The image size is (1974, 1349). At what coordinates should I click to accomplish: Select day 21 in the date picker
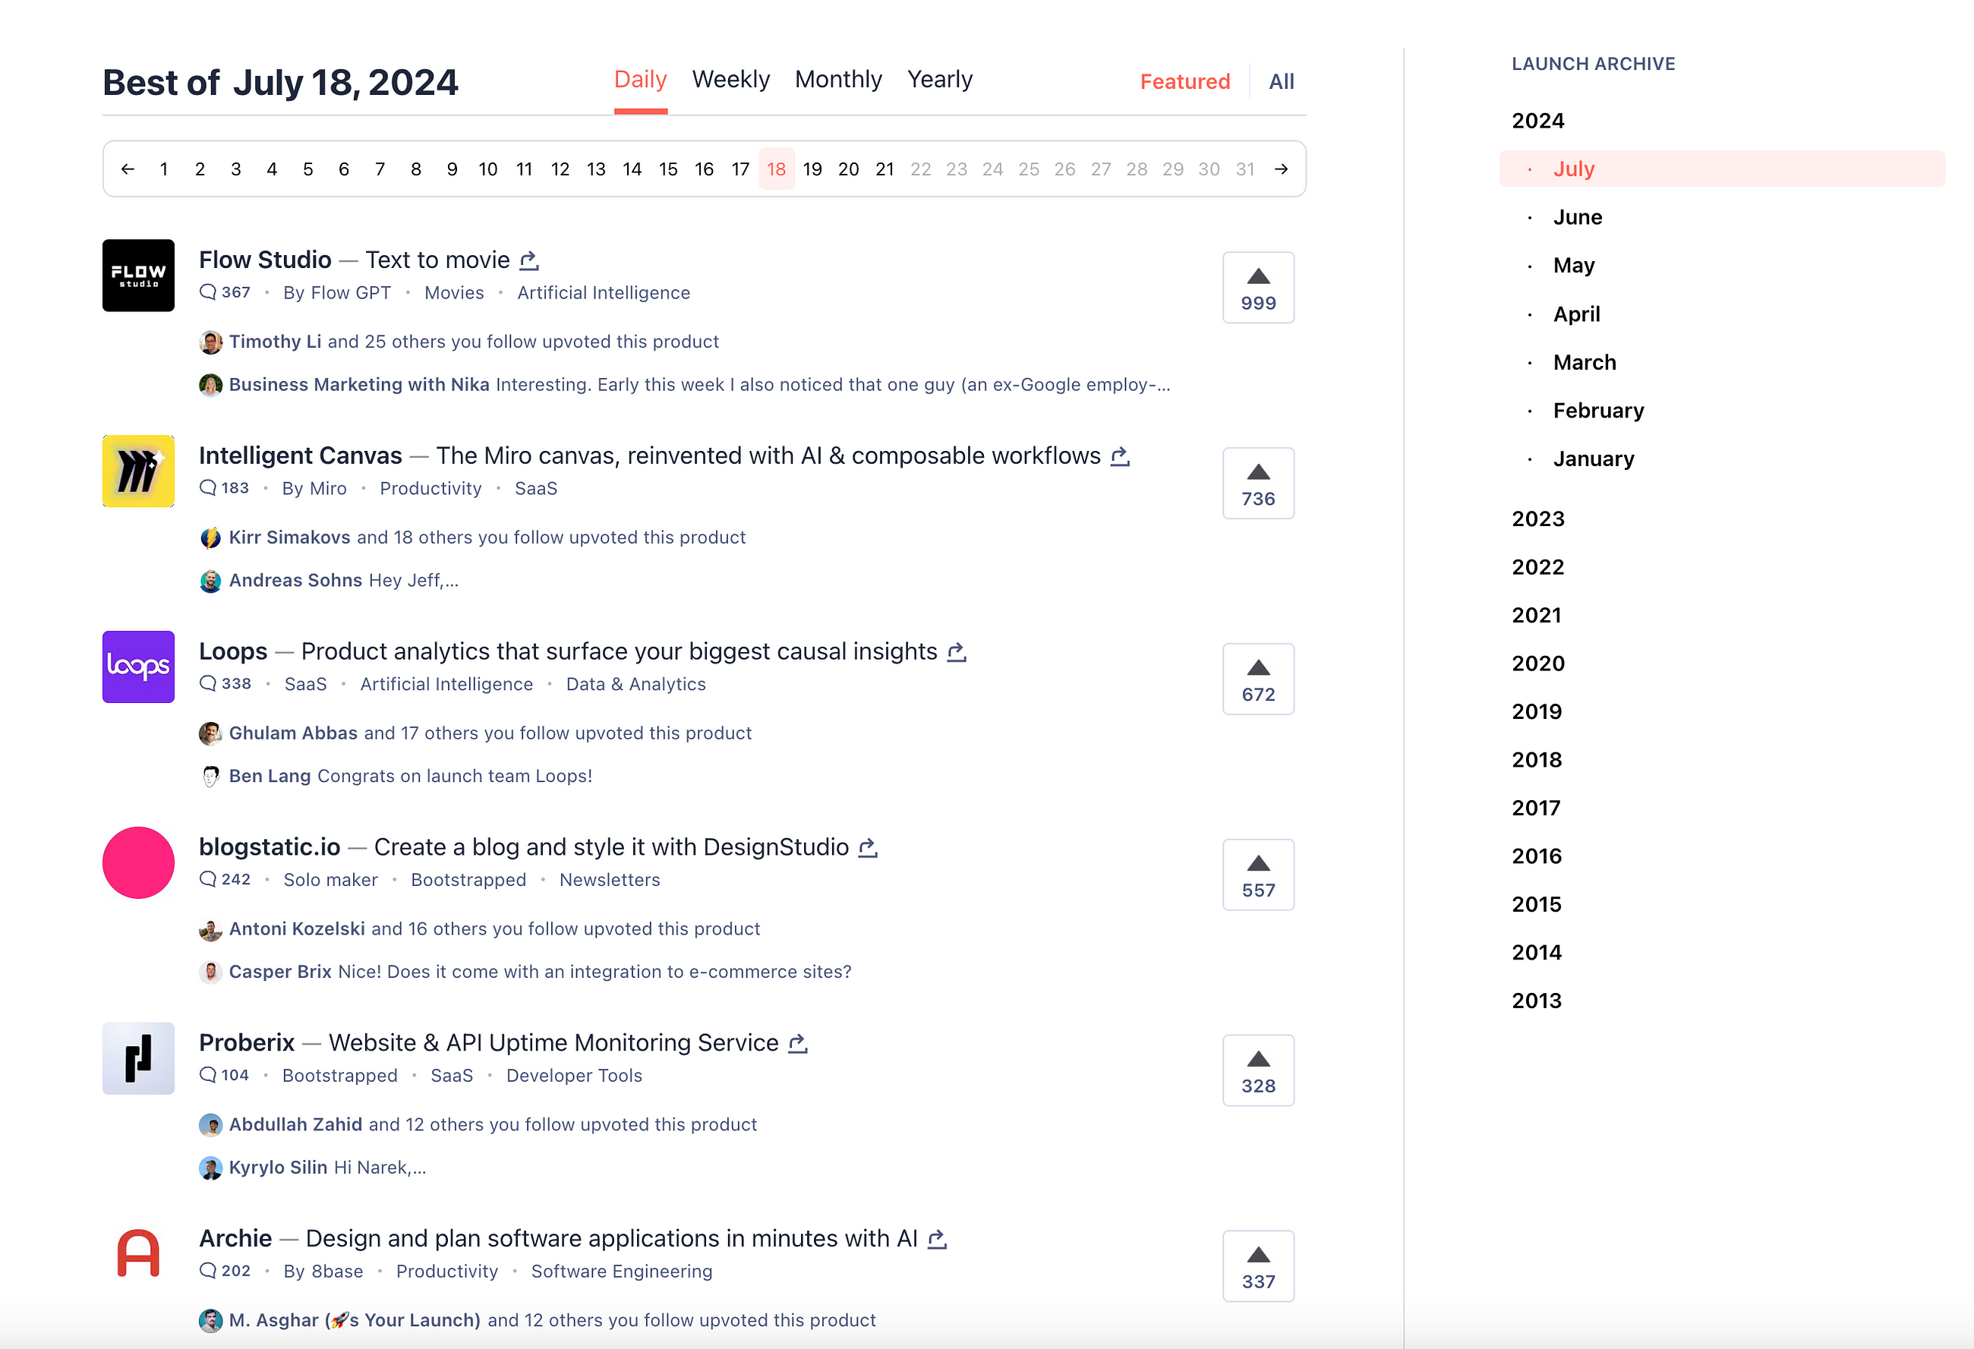(885, 168)
